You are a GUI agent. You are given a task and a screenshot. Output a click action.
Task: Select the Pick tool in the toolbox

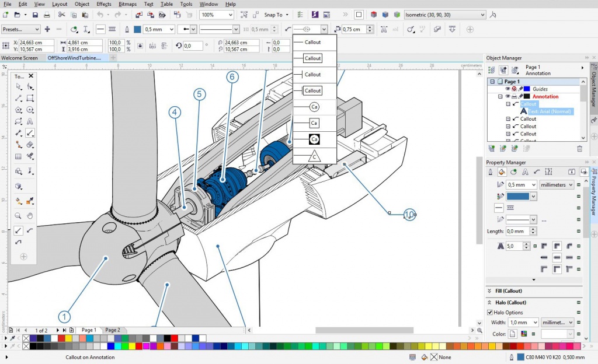[18, 87]
